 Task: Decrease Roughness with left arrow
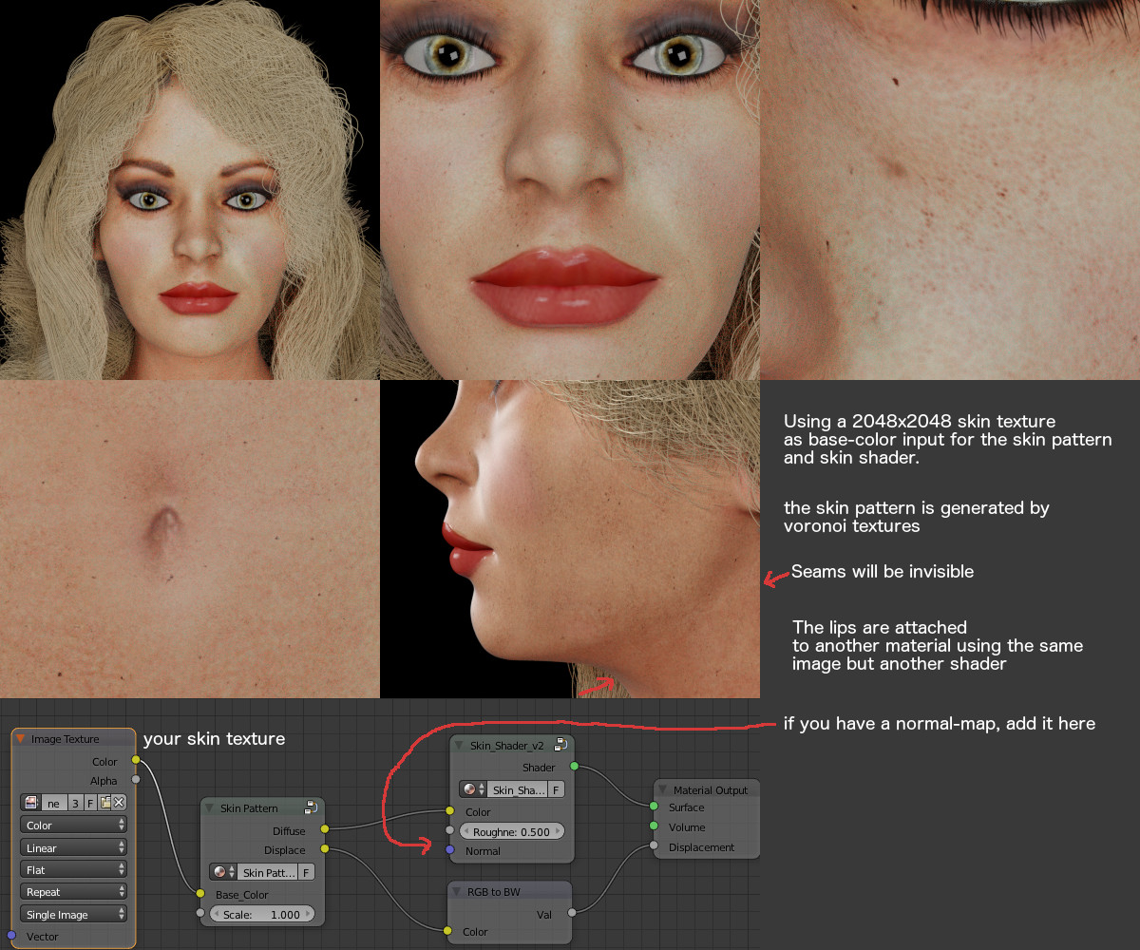466,831
